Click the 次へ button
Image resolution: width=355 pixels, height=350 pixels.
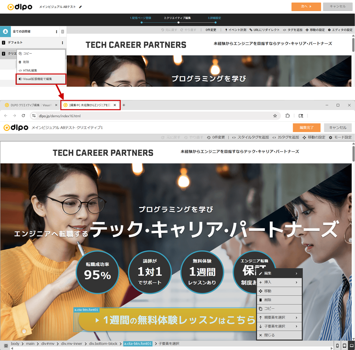point(306,7)
